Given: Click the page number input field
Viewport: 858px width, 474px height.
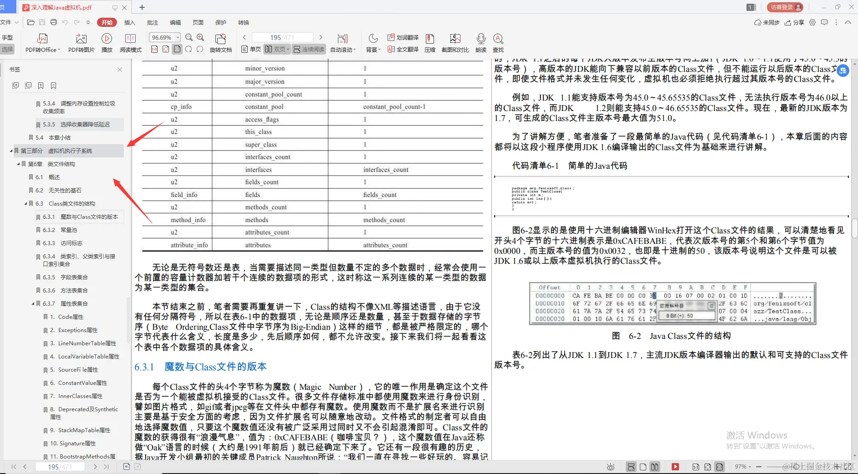Looking at the screenshot, I should click(282, 37).
